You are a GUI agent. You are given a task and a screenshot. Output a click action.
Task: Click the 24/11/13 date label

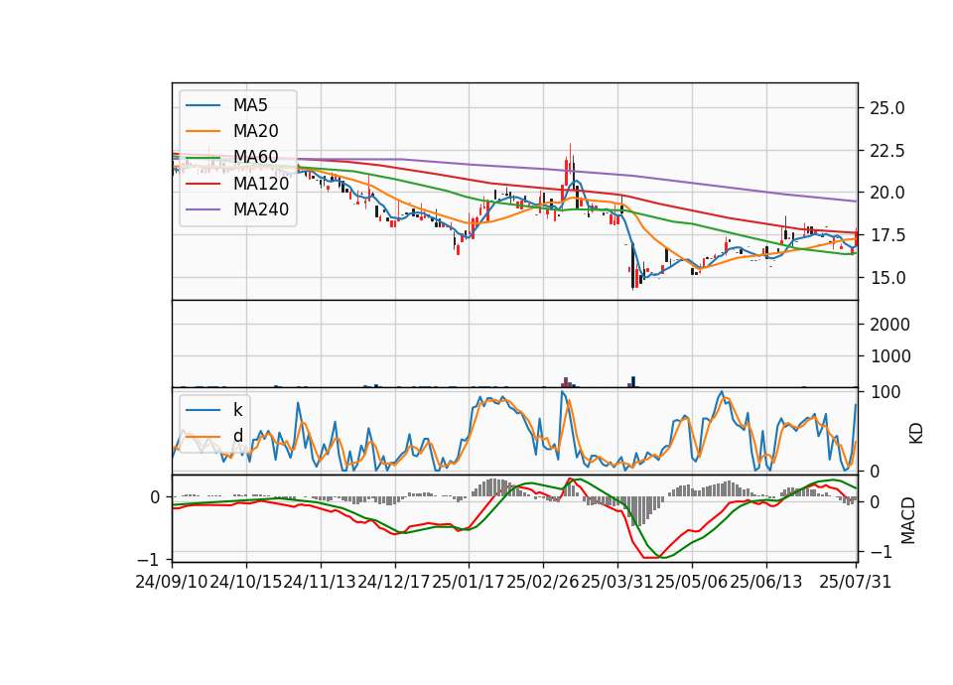[x=321, y=583]
